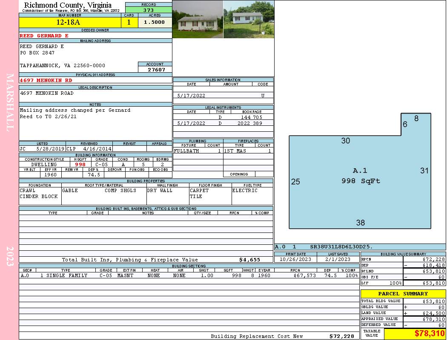Screen dimensions: 447x340
Task: Click DEP value $18,418 in summary
Action: pos(434,265)
